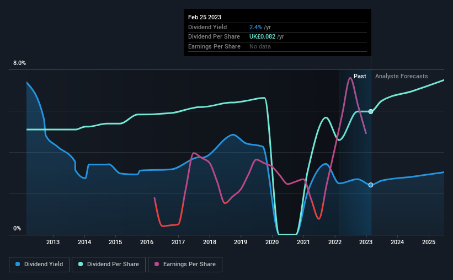Click the 0% y-axis label
This screenshot has width=453, height=280.
click(17, 228)
